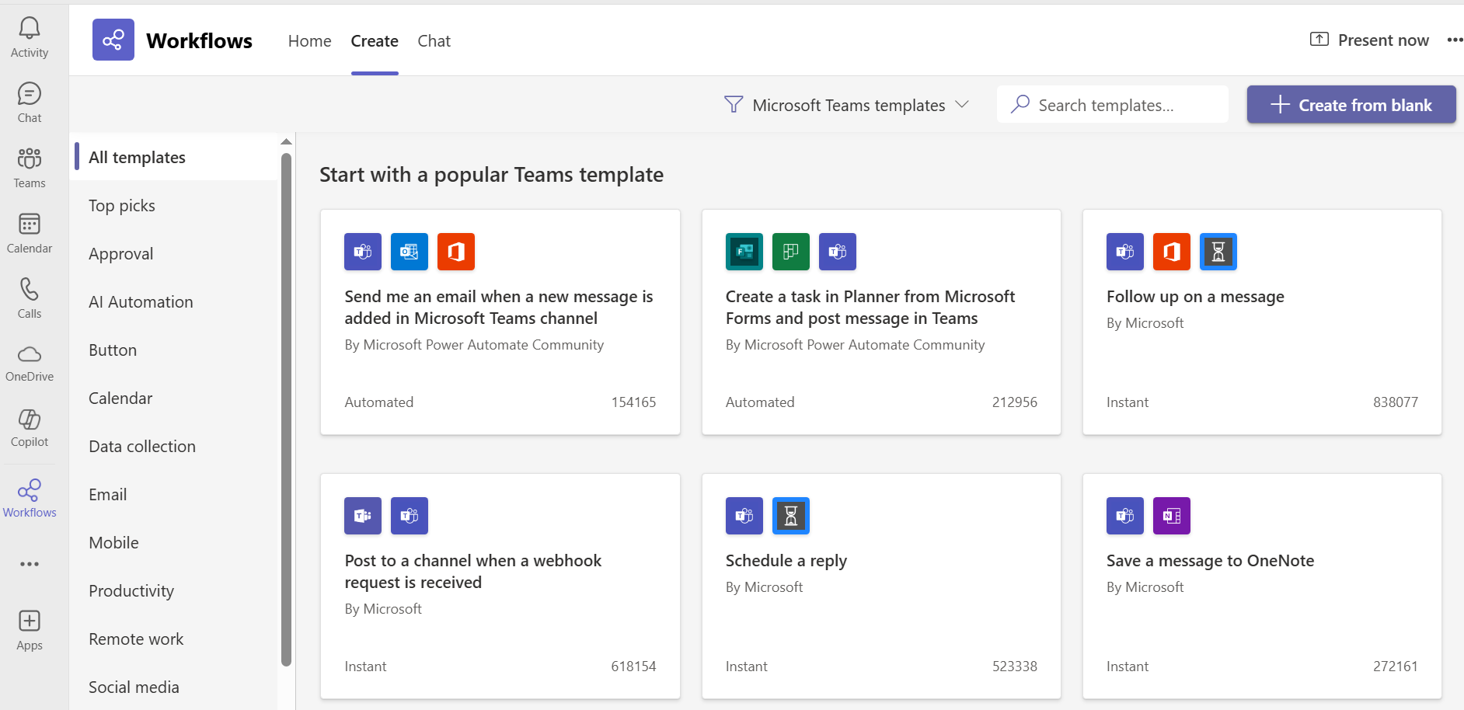The image size is (1464, 710).
Task: Click hourglass icon on Schedule a reply card
Action: [x=791, y=516]
